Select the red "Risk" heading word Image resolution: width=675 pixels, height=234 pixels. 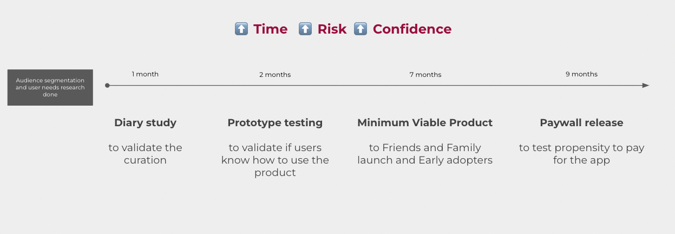(x=332, y=29)
